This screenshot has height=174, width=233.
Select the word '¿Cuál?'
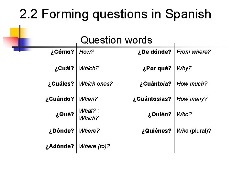point(64,68)
